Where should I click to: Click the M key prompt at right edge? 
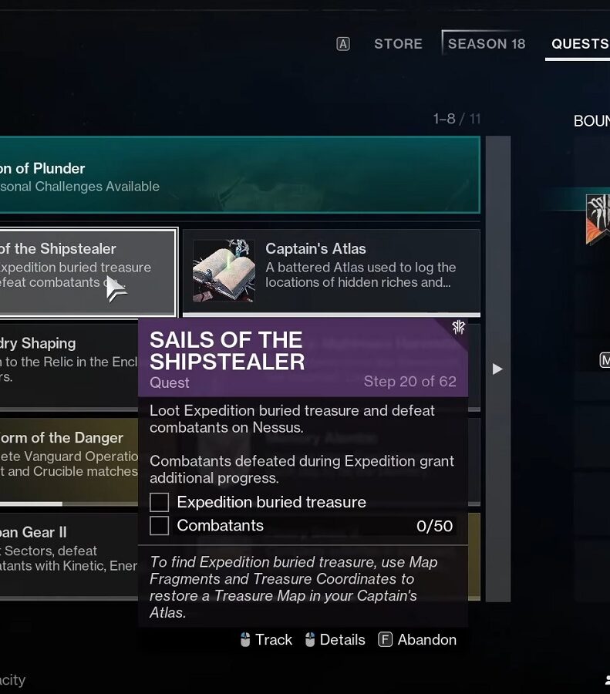[605, 360]
